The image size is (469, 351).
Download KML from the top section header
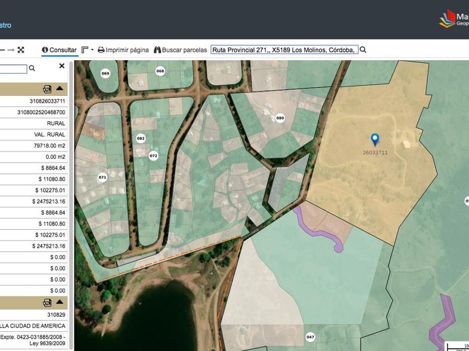(x=47, y=89)
